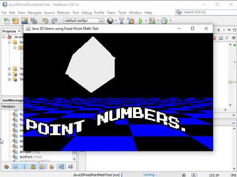Open the Profile Project dropdown arrow
This screenshot has height=177, width=237.
tap(170, 21)
